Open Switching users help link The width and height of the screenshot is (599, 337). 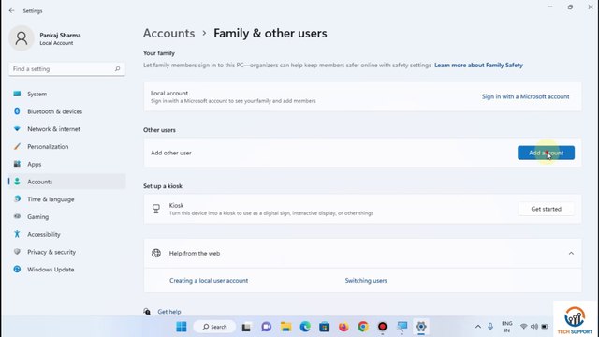(x=366, y=281)
